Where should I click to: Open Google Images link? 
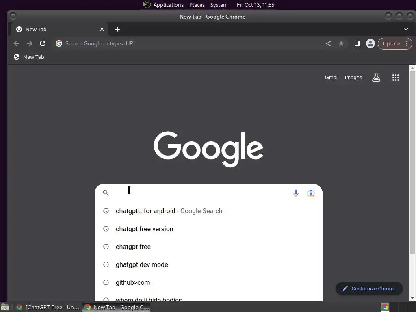click(353, 78)
